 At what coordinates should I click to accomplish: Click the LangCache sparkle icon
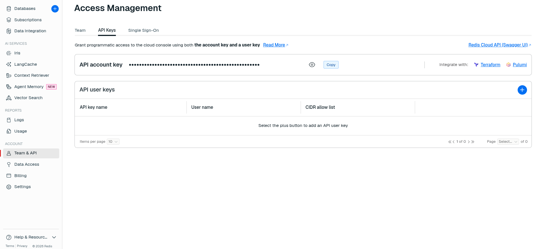tap(9, 64)
